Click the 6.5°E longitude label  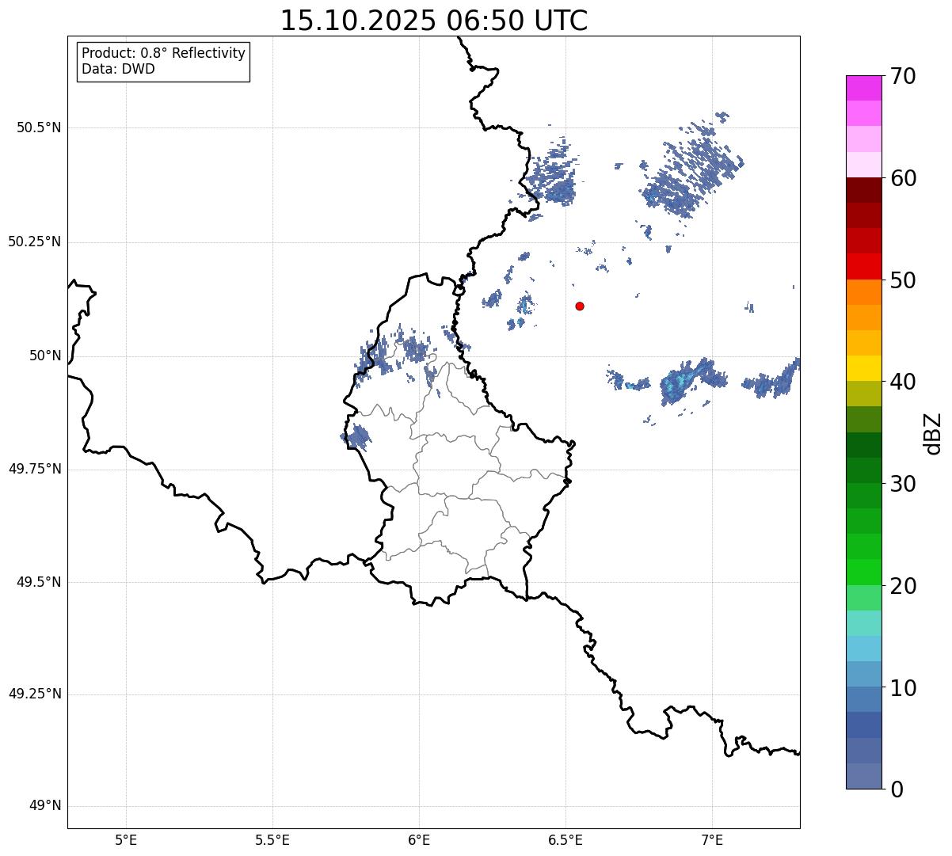[565, 840]
